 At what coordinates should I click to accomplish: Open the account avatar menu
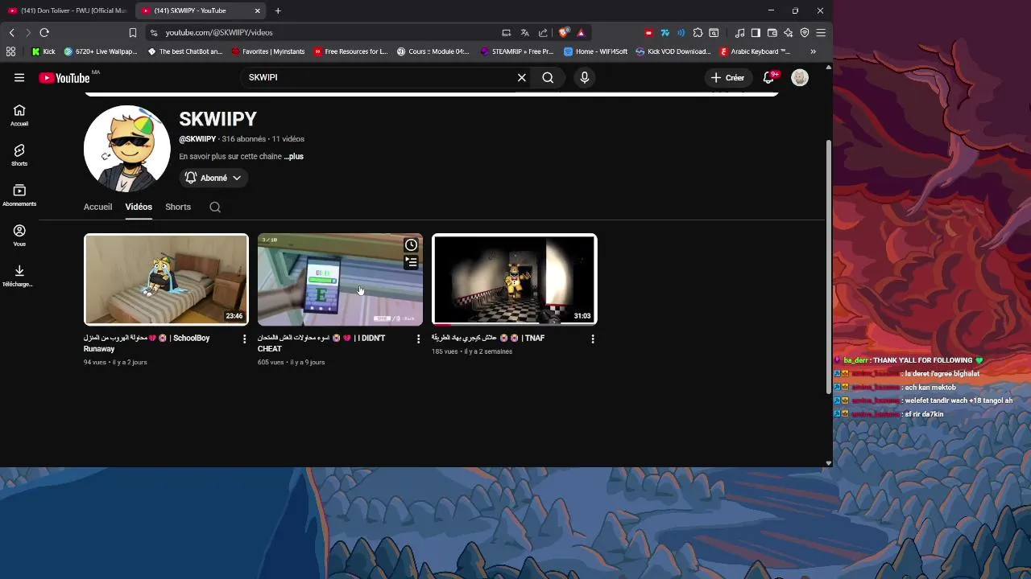(800, 77)
